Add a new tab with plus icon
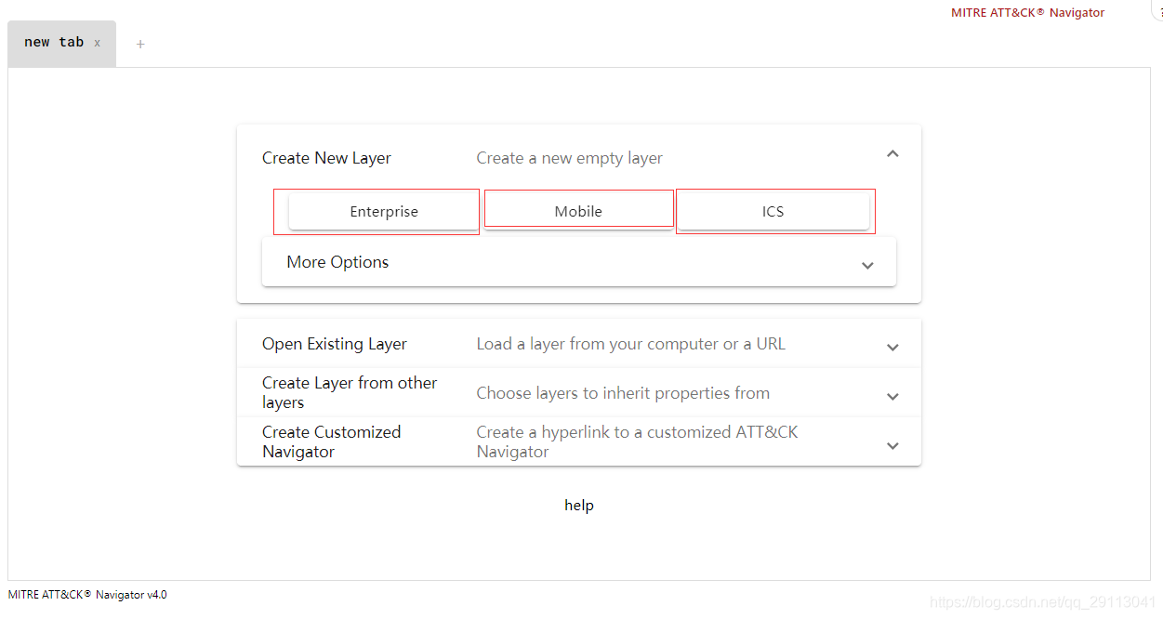The width and height of the screenshot is (1163, 619). pos(140,44)
